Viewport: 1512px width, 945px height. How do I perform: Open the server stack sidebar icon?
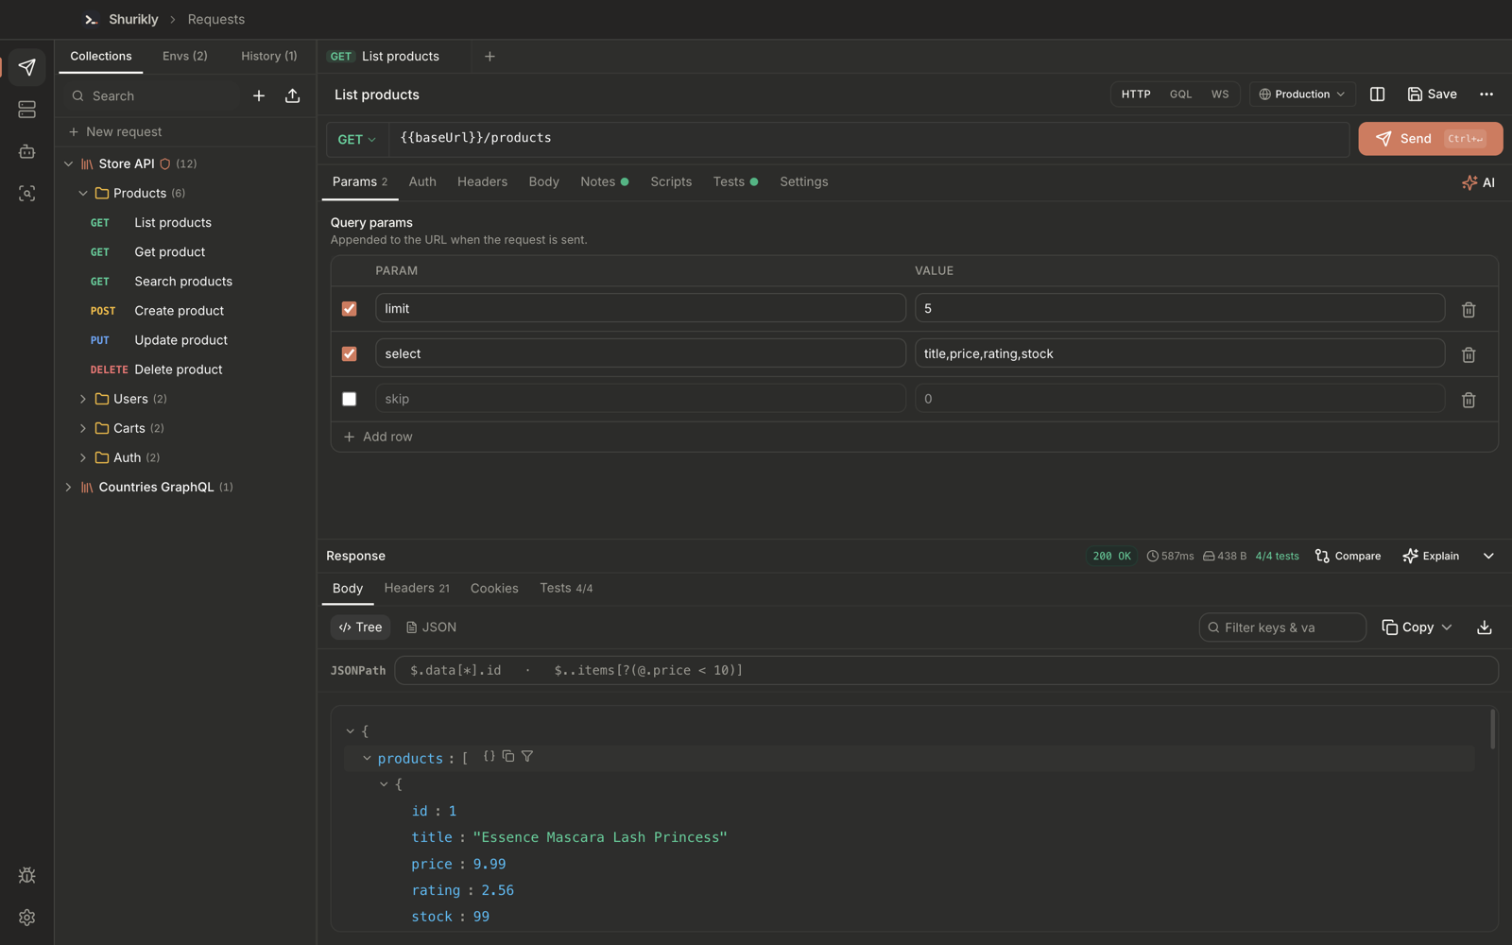tap(26, 110)
